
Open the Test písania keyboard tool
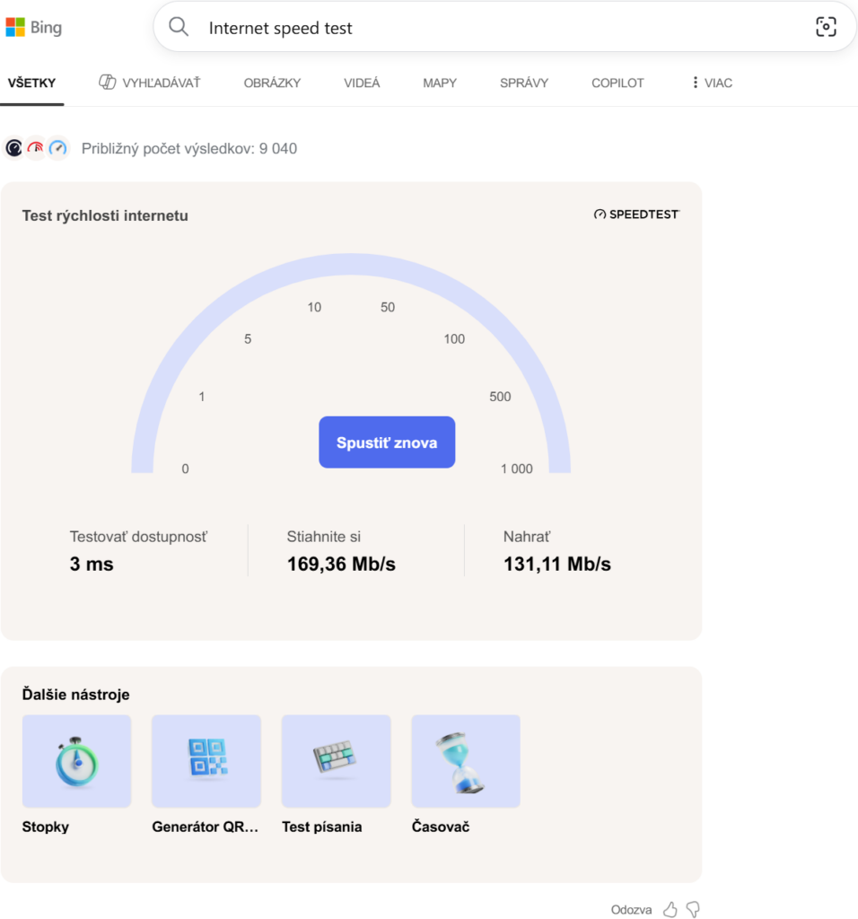pyautogui.click(x=336, y=761)
